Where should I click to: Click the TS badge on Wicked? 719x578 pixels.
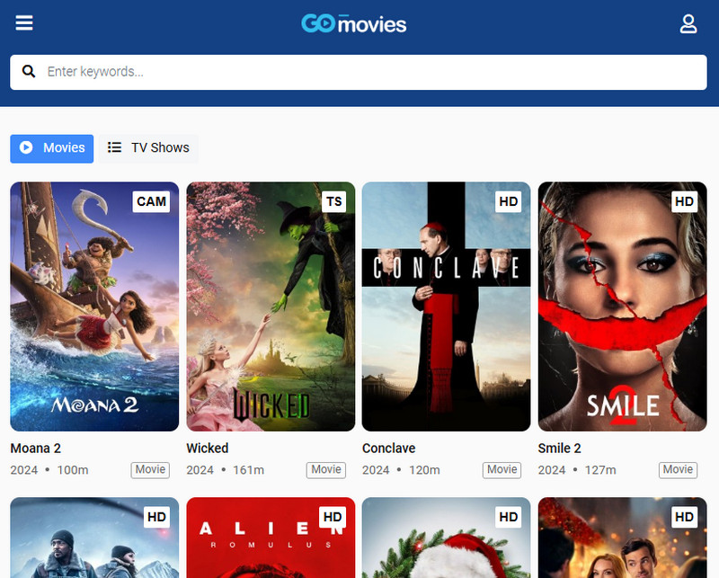click(x=333, y=201)
